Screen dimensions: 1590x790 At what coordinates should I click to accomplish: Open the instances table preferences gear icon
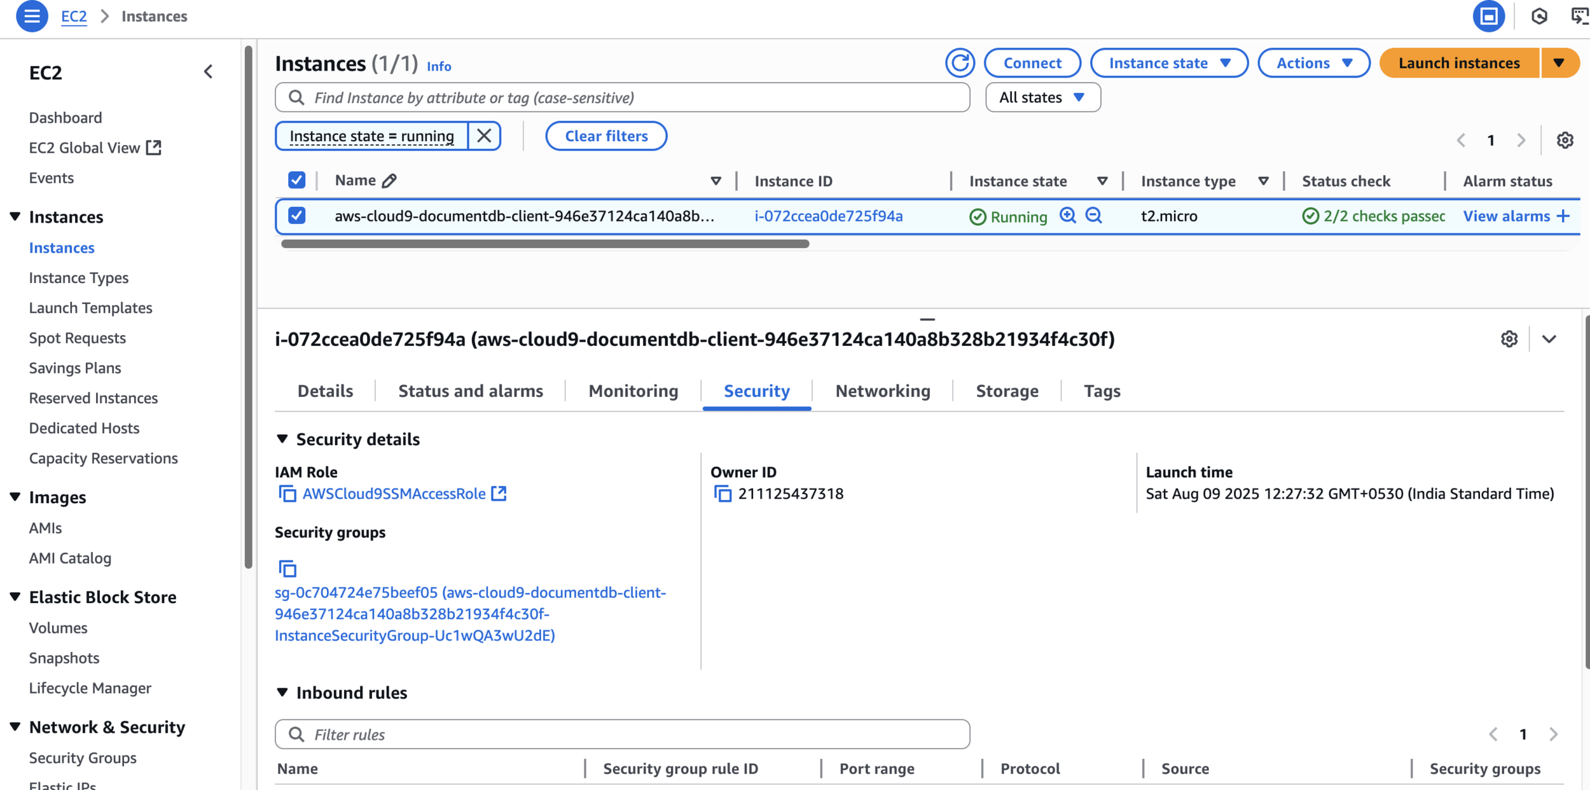pos(1565,140)
